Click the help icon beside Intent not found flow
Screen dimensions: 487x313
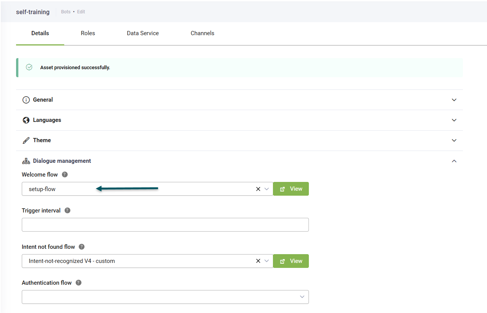click(x=81, y=247)
